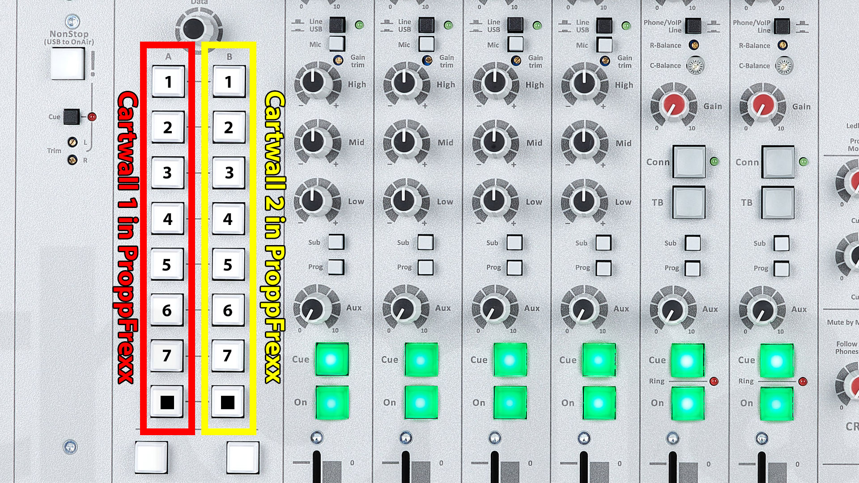Trigger cartwall A button 1
This screenshot has width=859, height=483.
(x=168, y=82)
